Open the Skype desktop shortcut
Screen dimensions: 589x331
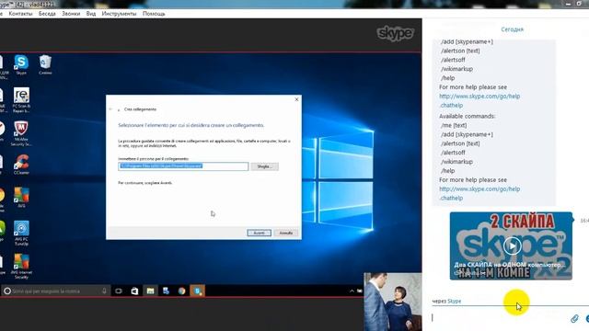[21, 64]
